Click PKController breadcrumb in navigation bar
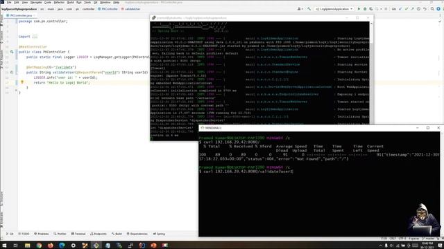Image resolution: width=444 pixels, height=249 pixels. pos(108,9)
